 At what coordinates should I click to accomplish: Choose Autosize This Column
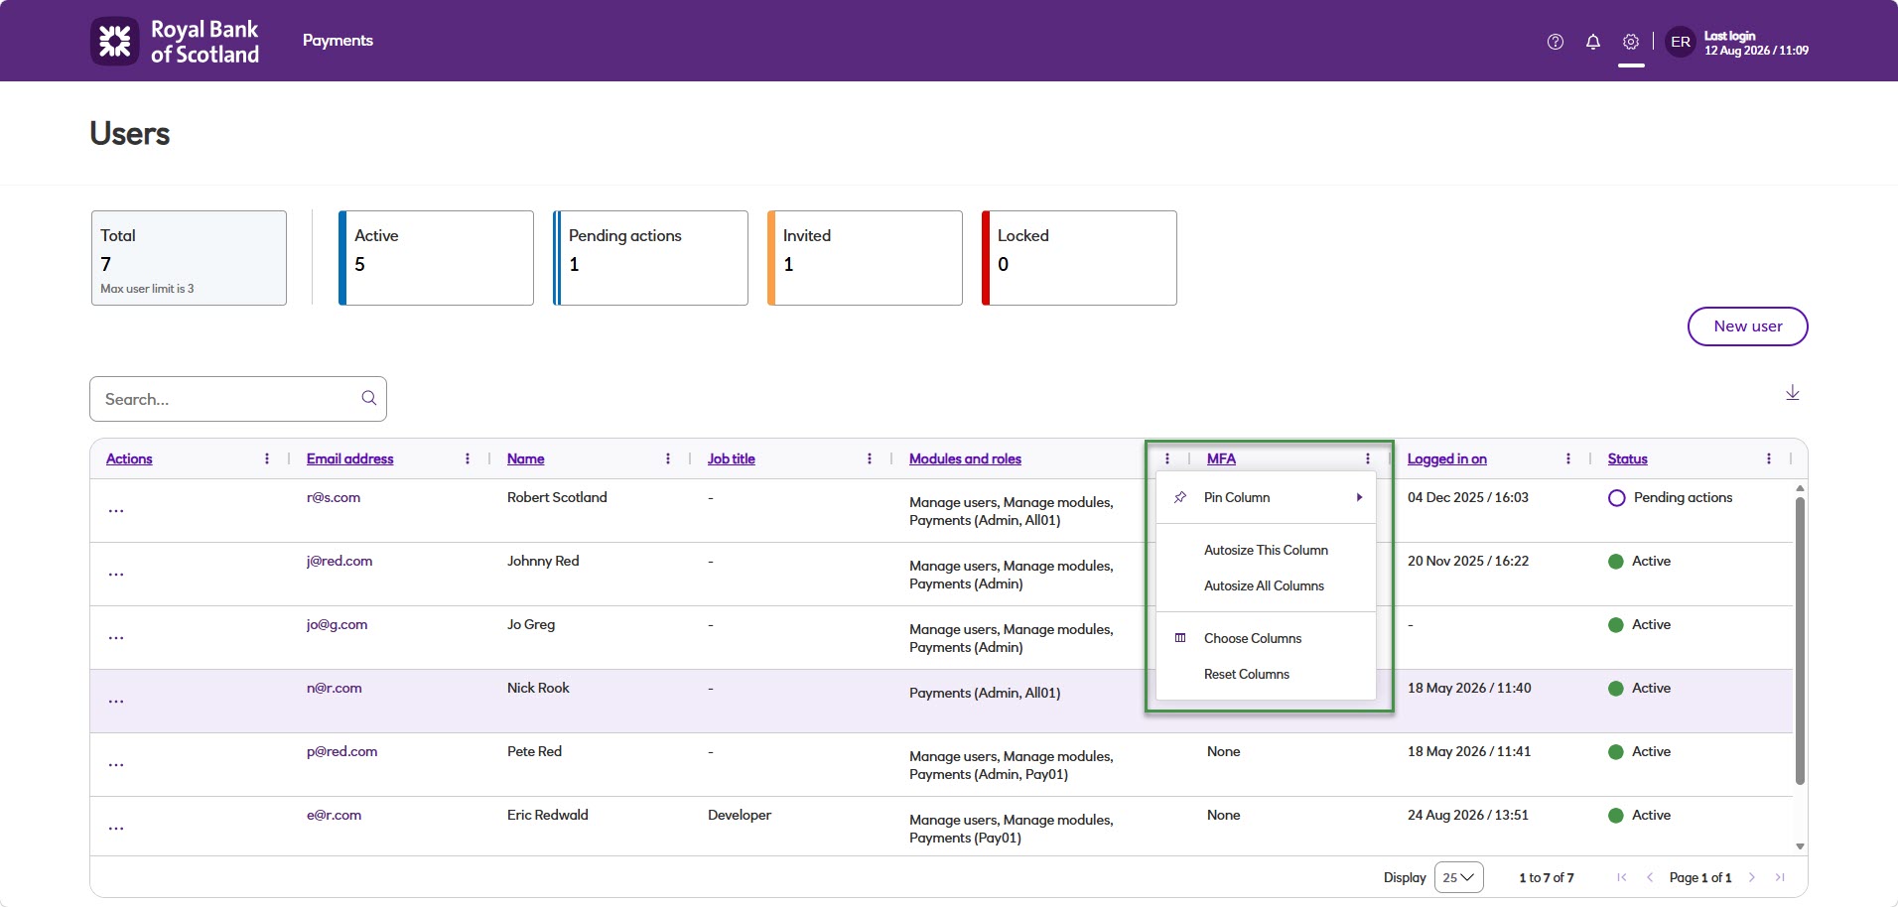pos(1266,550)
